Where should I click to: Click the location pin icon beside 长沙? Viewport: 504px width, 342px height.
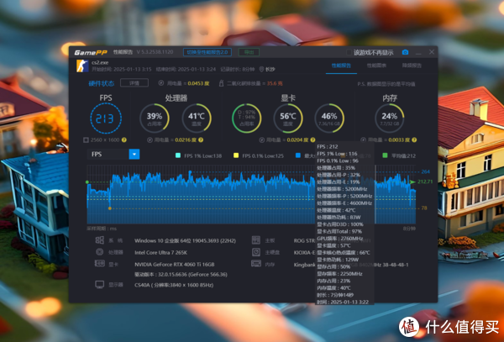click(x=261, y=70)
